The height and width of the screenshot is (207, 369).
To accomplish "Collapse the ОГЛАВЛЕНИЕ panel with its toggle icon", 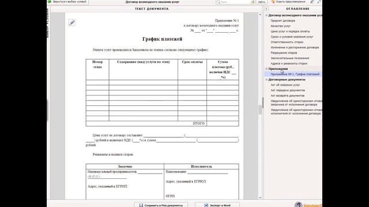I will [x=266, y=9].
